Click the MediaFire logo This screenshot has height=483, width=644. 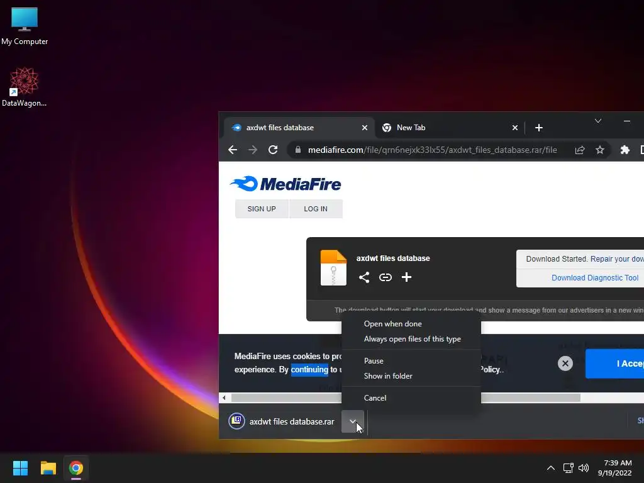pyautogui.click(x=286, y=184)
